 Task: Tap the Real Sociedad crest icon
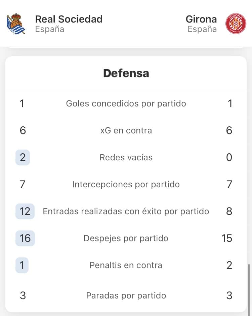tap(16, 24)
